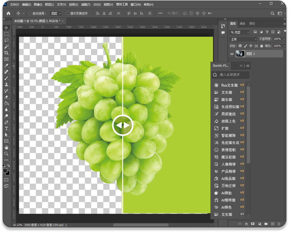Select the Horizontal Type tool
The width and height of the screenshot is (289, 232).
6,128
